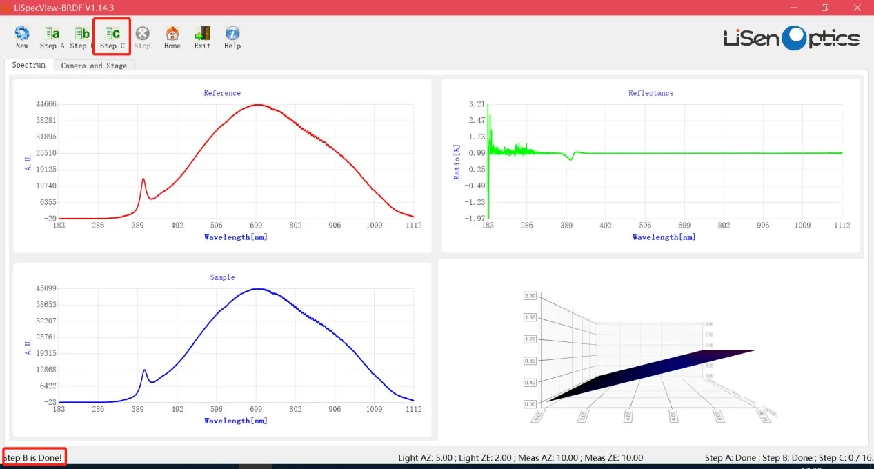The height and width of the screenshot is (469, 874).
Task: Click the 'Step B is Done!' status message
Action: 33,457
